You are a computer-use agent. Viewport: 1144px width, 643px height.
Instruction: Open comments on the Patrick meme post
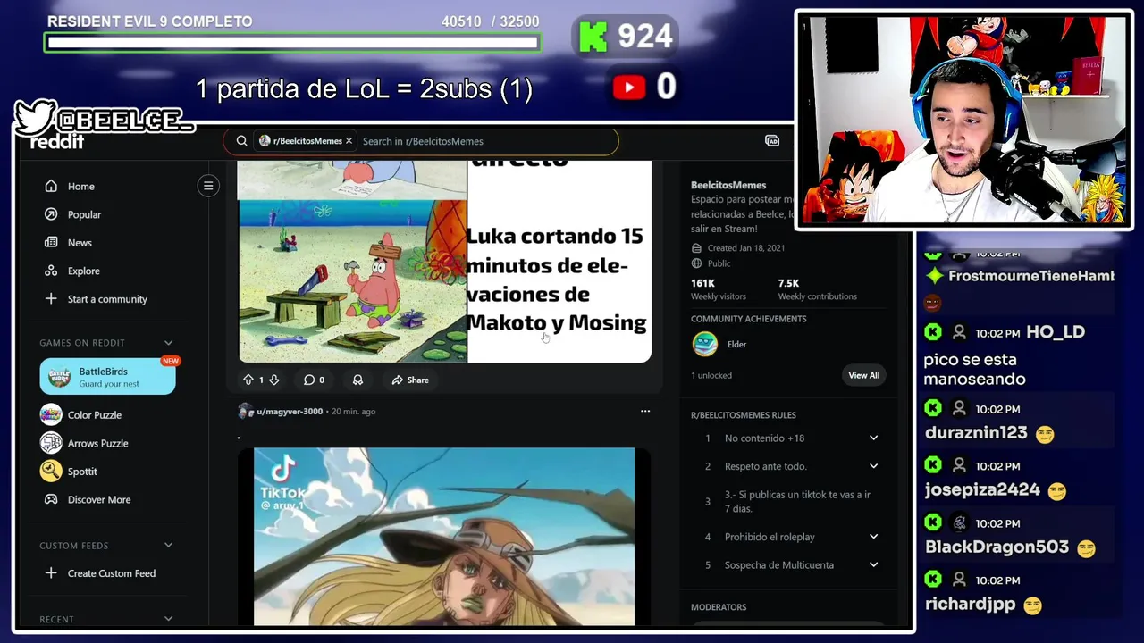tap(314, 380)
